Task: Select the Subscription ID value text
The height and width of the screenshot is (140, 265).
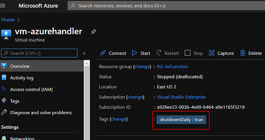Action: [201, 107]
